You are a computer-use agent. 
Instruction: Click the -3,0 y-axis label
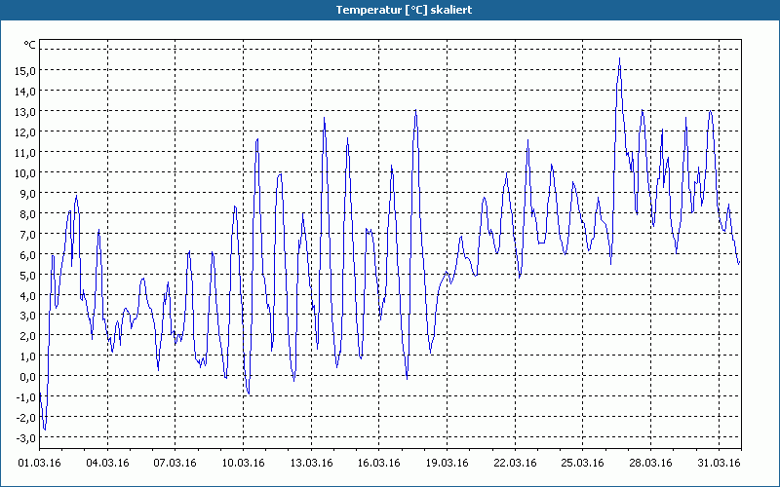(24, 438)
